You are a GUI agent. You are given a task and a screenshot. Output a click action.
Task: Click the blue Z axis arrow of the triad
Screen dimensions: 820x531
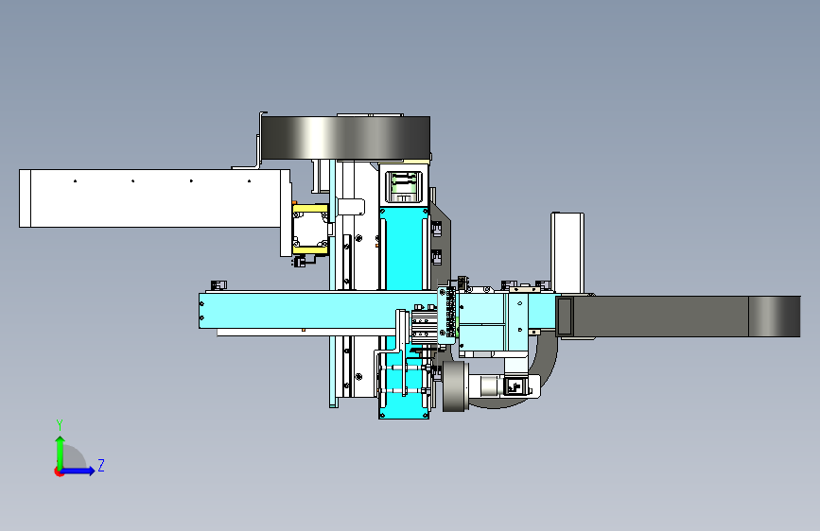coord(78,471)
